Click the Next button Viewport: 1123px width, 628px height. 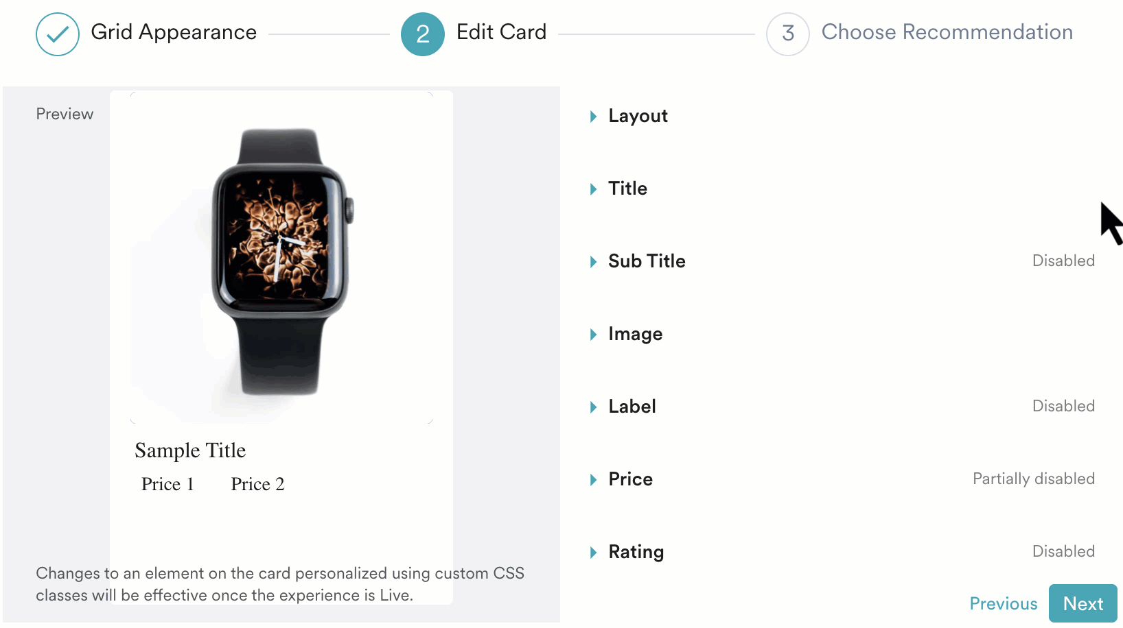1083,603
